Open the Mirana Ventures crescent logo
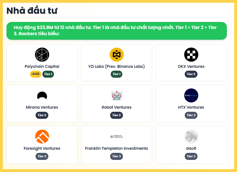Image resolution: width=237 pixels, height=172 pixels. [42, 95]
